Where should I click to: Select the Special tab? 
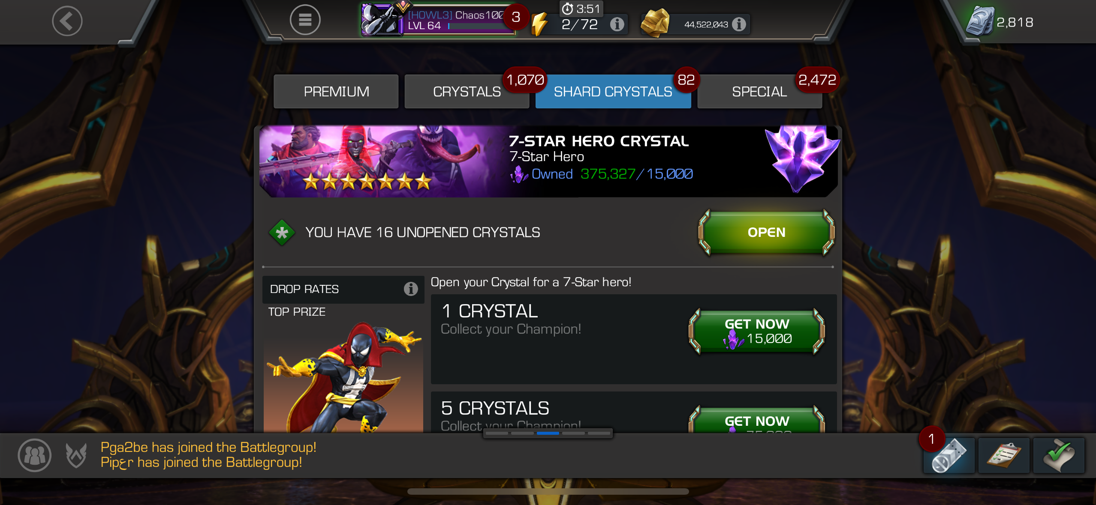[x=759, y=92]
